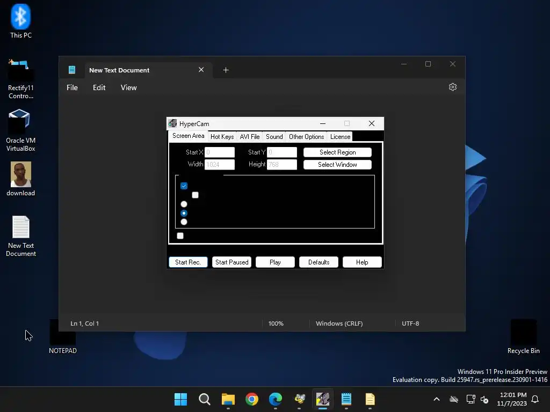The height and width of the screenshot is (412, 550).
Task: Select the NOTEPAD desktop shortcut
Action: click(x=63, y=337)
